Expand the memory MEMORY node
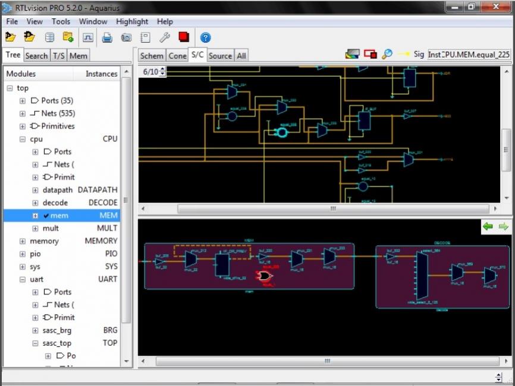Screen dimensions: 515x386 [x=23, y=241]
